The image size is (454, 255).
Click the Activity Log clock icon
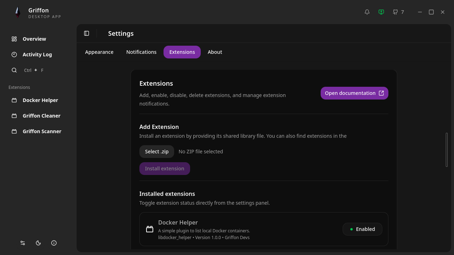(14, 55)
